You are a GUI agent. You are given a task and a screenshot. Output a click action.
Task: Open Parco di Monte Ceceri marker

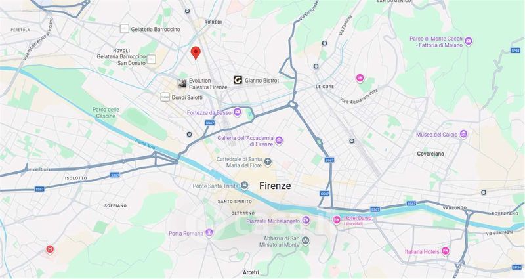pos(469,41)
